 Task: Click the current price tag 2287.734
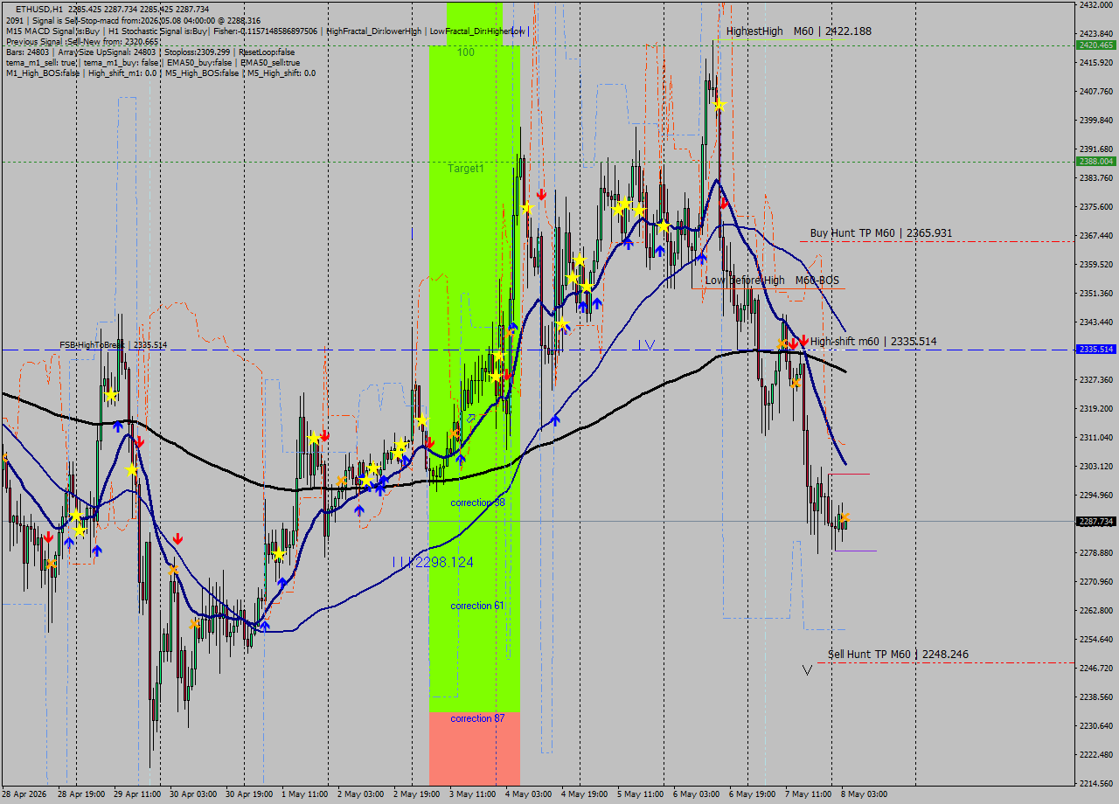(x=1096, y=521)
